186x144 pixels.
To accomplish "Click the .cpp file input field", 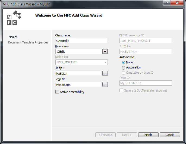I will pyautogui.click(x=78, y=84).
